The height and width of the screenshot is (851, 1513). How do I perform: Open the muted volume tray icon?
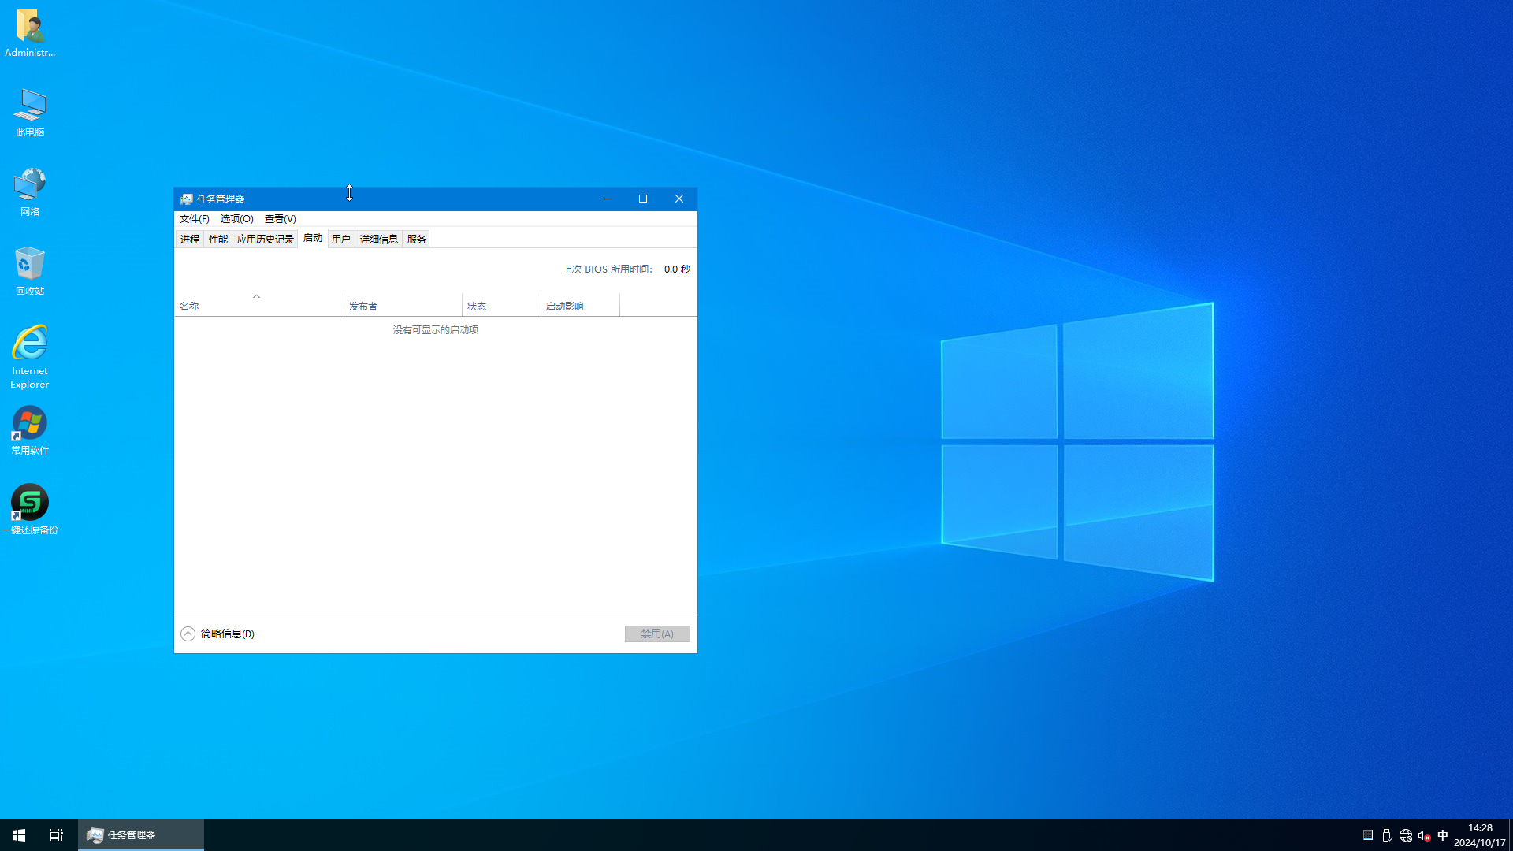tap(1425, 835)
